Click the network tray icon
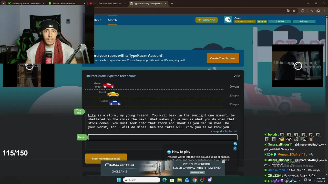Image resolution: width=328 pixels, height=184 pixels. click(305, 180)
